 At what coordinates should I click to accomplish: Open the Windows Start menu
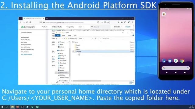click(2, 107)
